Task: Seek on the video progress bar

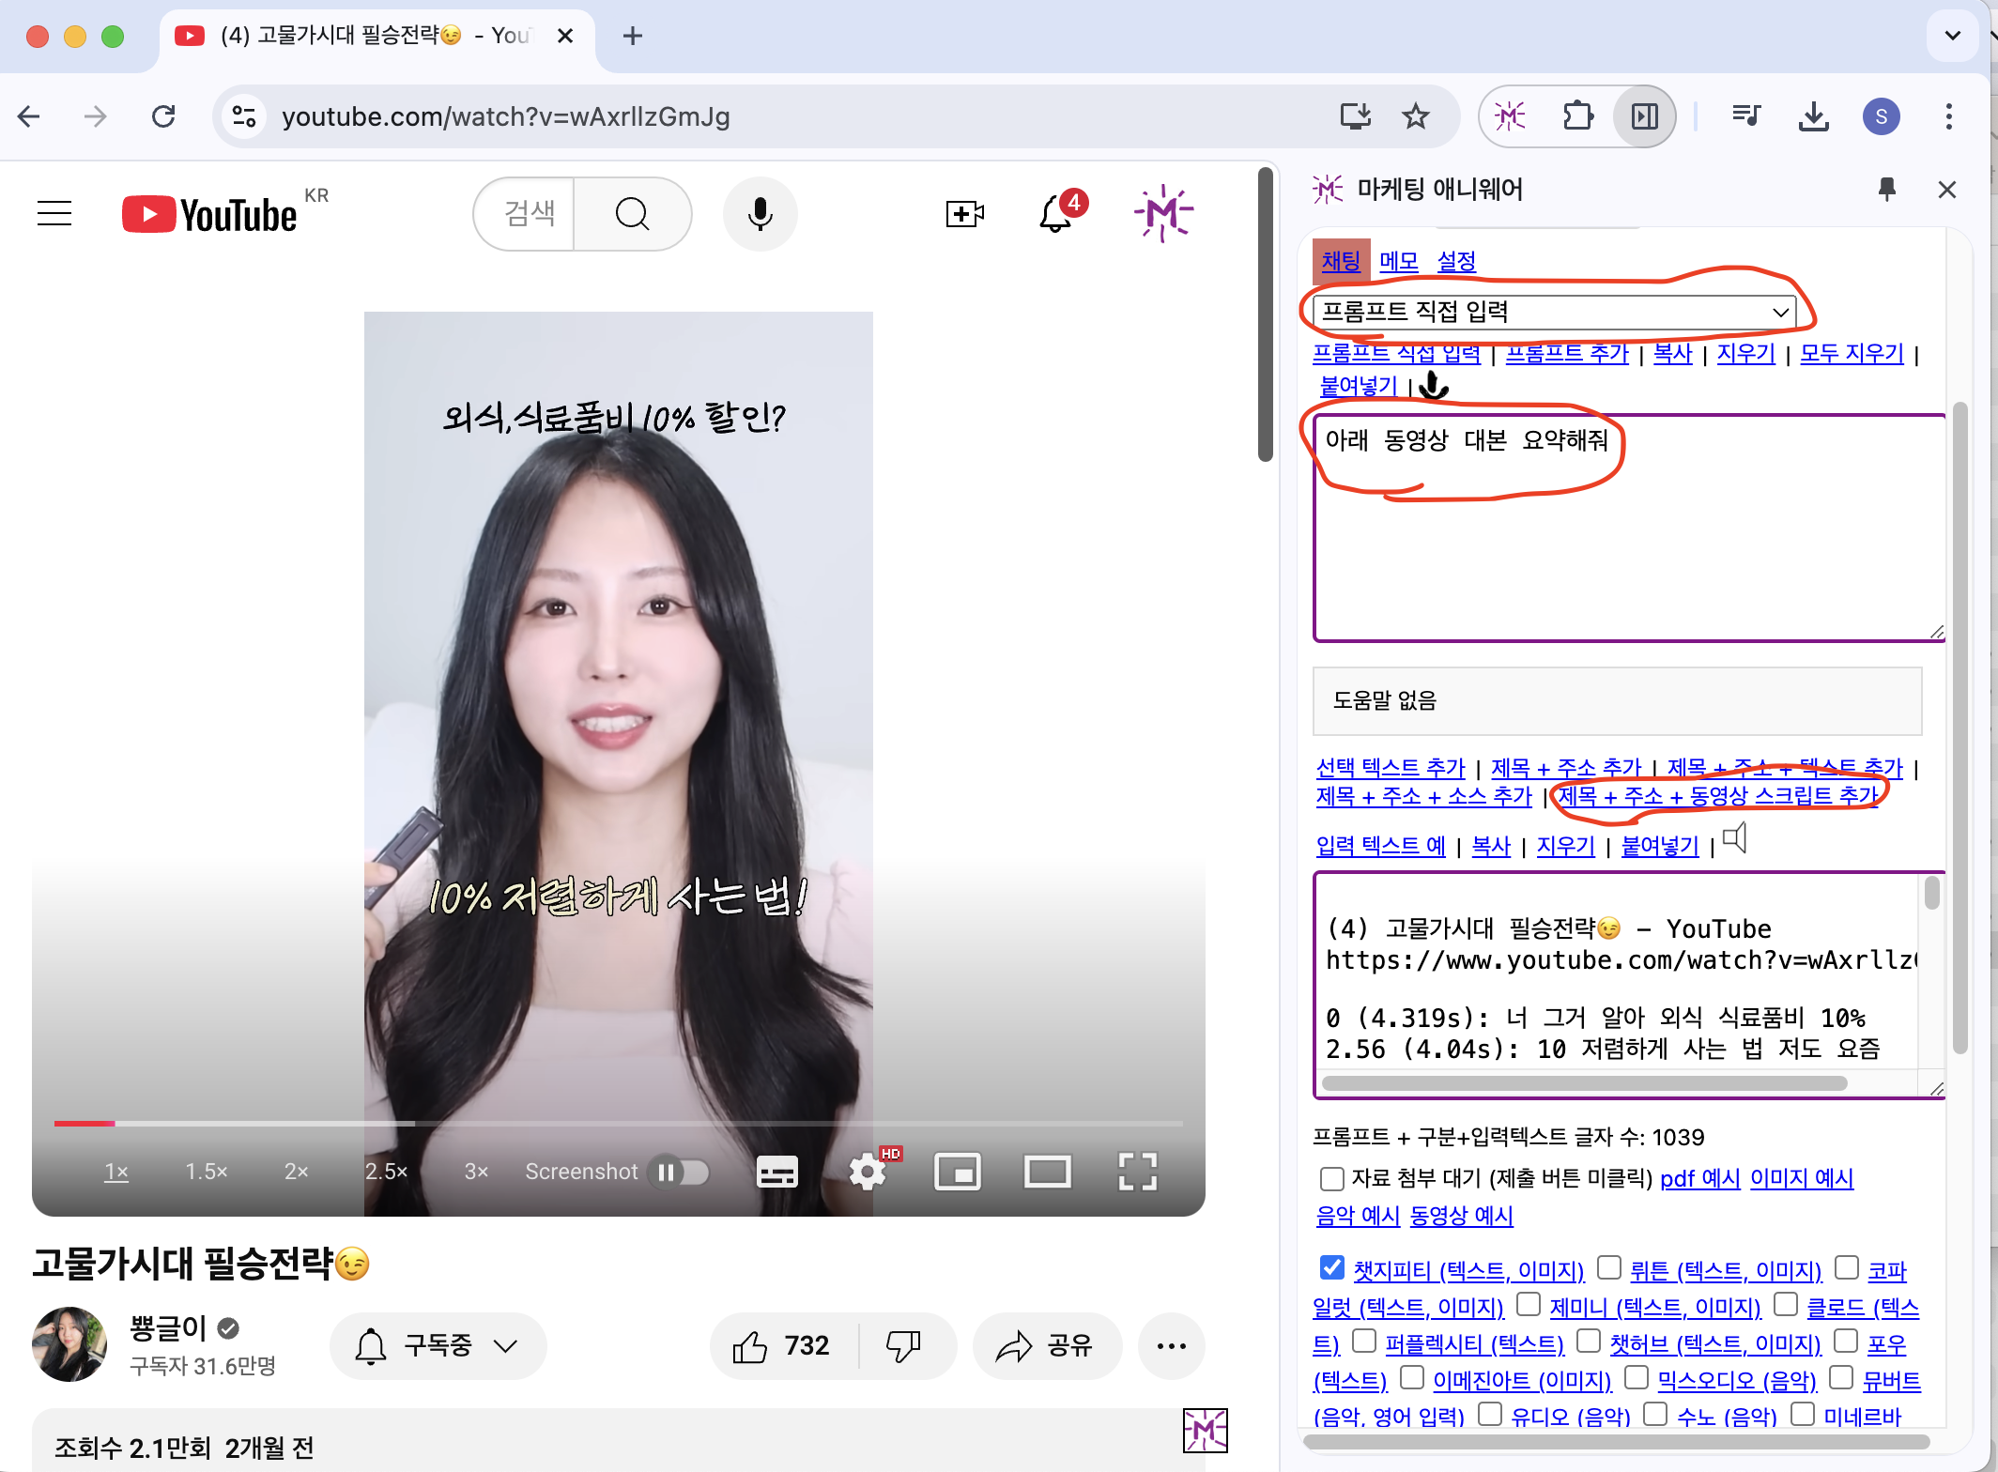Action: [618, 1123]
